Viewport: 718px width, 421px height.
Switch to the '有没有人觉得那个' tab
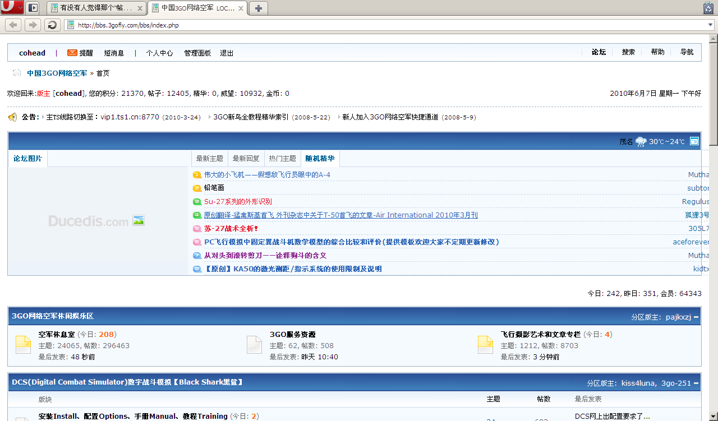pyautogui.click(x=96, y=8)
